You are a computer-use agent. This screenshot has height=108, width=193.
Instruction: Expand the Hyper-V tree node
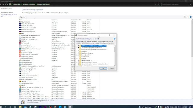77,59
